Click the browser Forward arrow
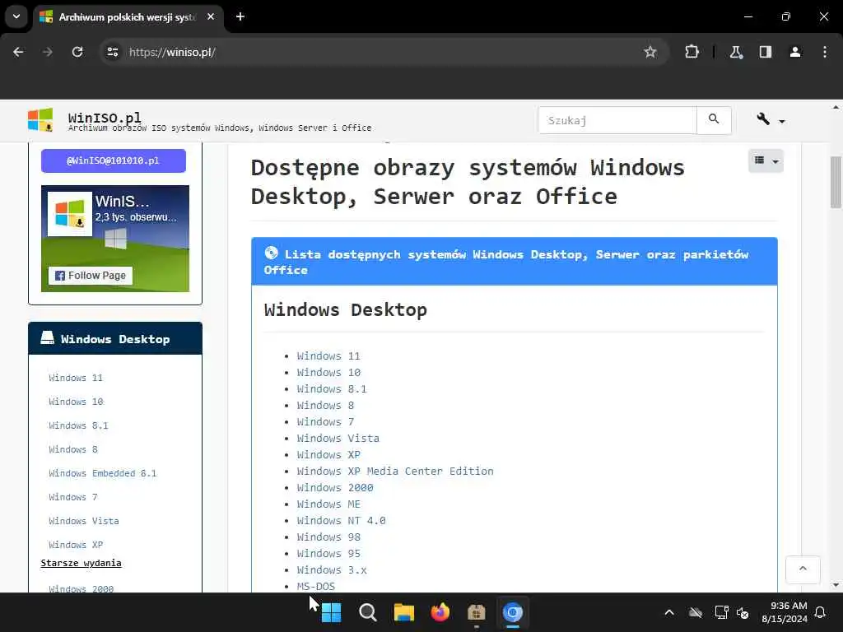 [x=47, y=52]
